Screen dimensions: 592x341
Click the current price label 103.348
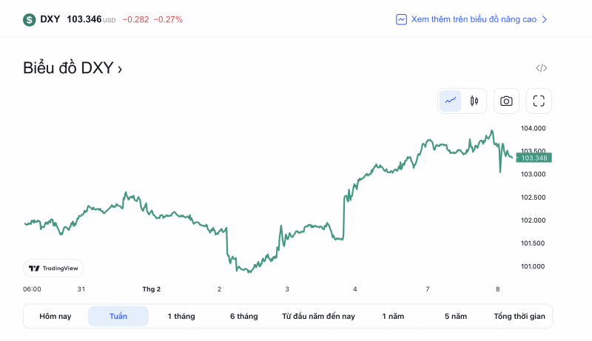click(x=534, y=158)
